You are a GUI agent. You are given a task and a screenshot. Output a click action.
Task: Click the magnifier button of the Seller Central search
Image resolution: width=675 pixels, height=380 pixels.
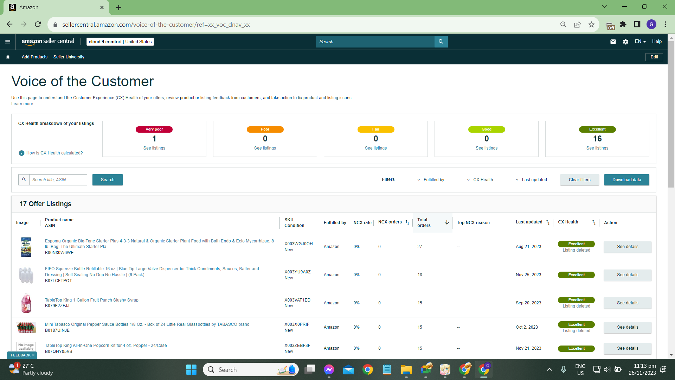[x=441, y=42]
